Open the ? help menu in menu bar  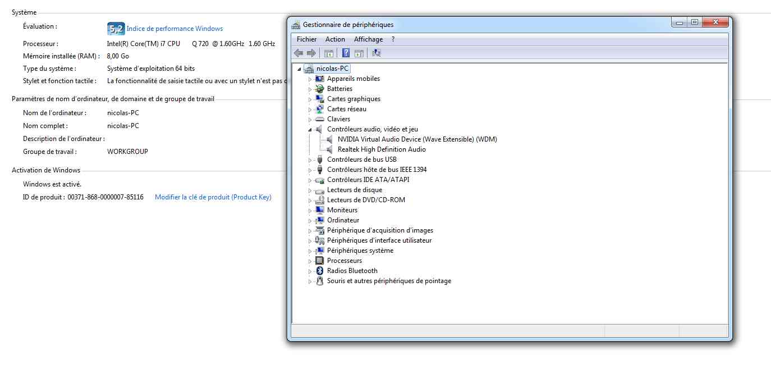click(x=393, y=39)
